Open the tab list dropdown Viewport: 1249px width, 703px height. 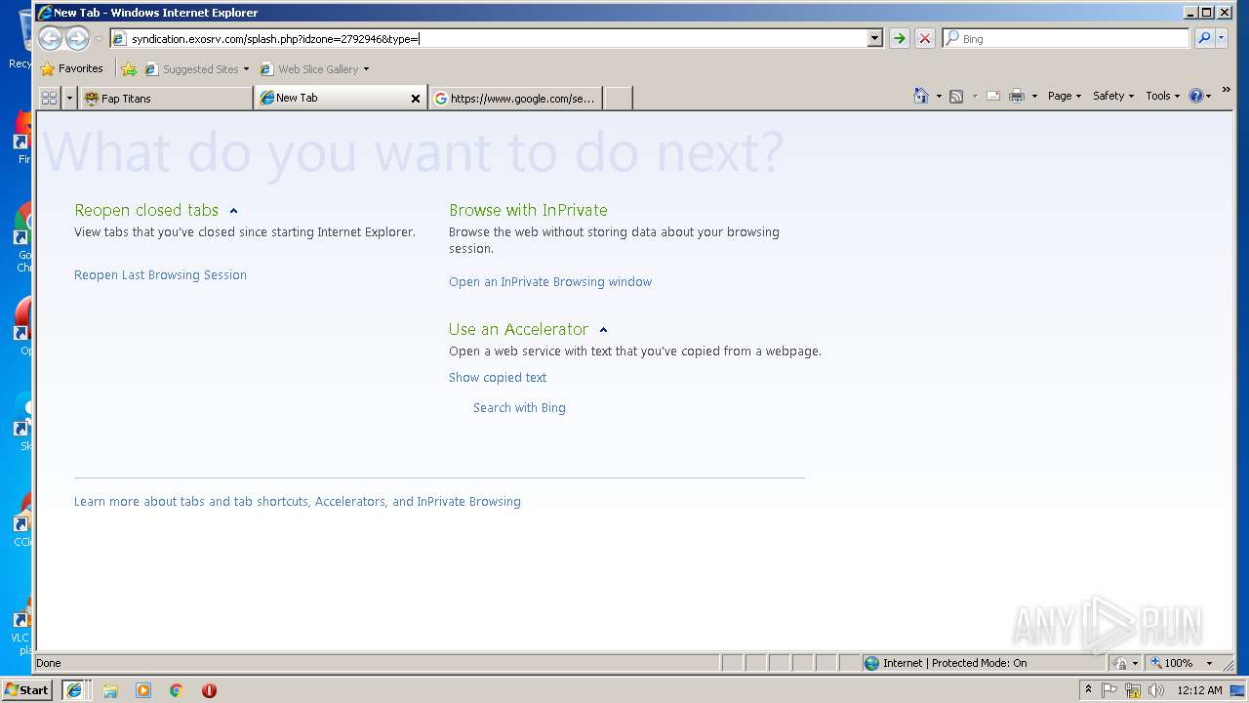click(69, 98)
